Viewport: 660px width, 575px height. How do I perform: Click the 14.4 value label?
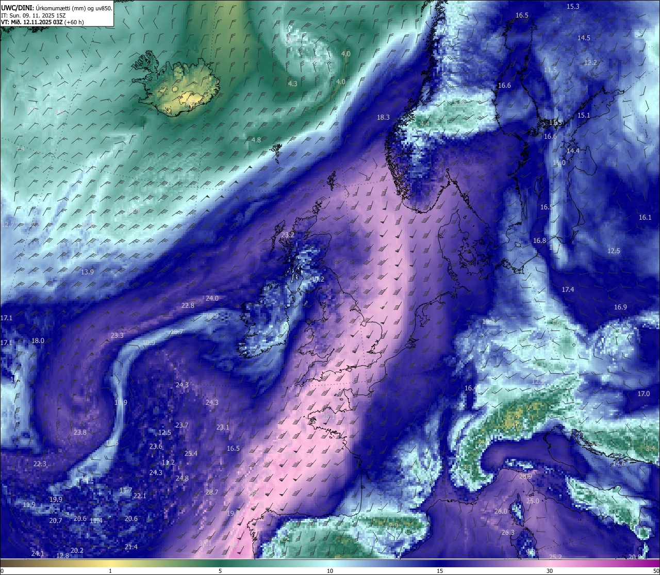[573, 151]
